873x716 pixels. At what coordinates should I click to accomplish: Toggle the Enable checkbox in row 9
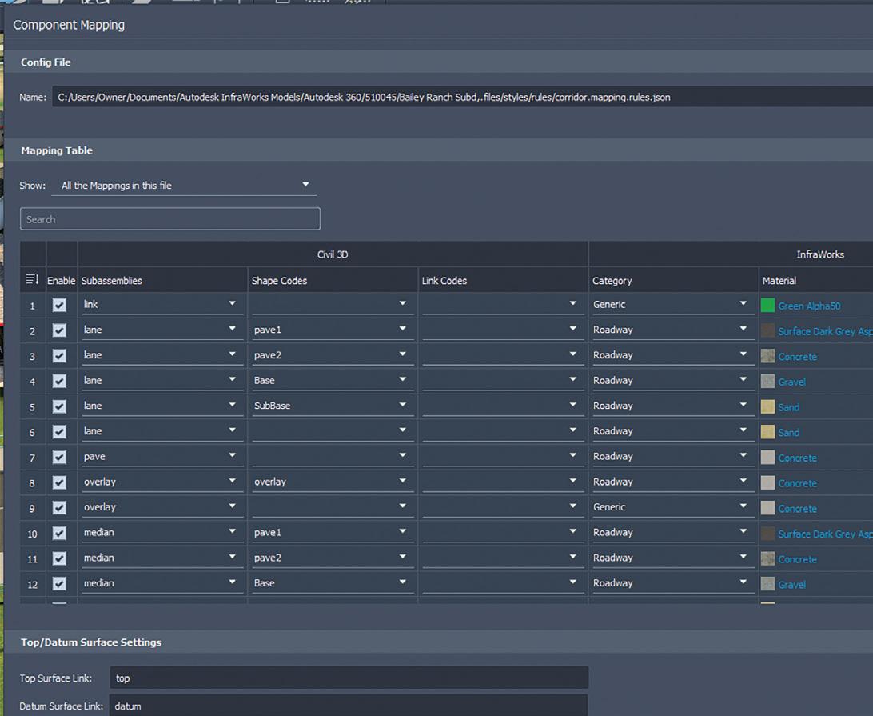coord(59,508)
